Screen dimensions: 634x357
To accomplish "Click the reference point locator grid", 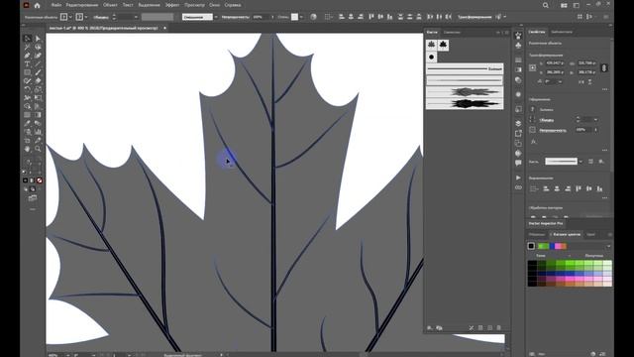I will [x=533, y=68].
